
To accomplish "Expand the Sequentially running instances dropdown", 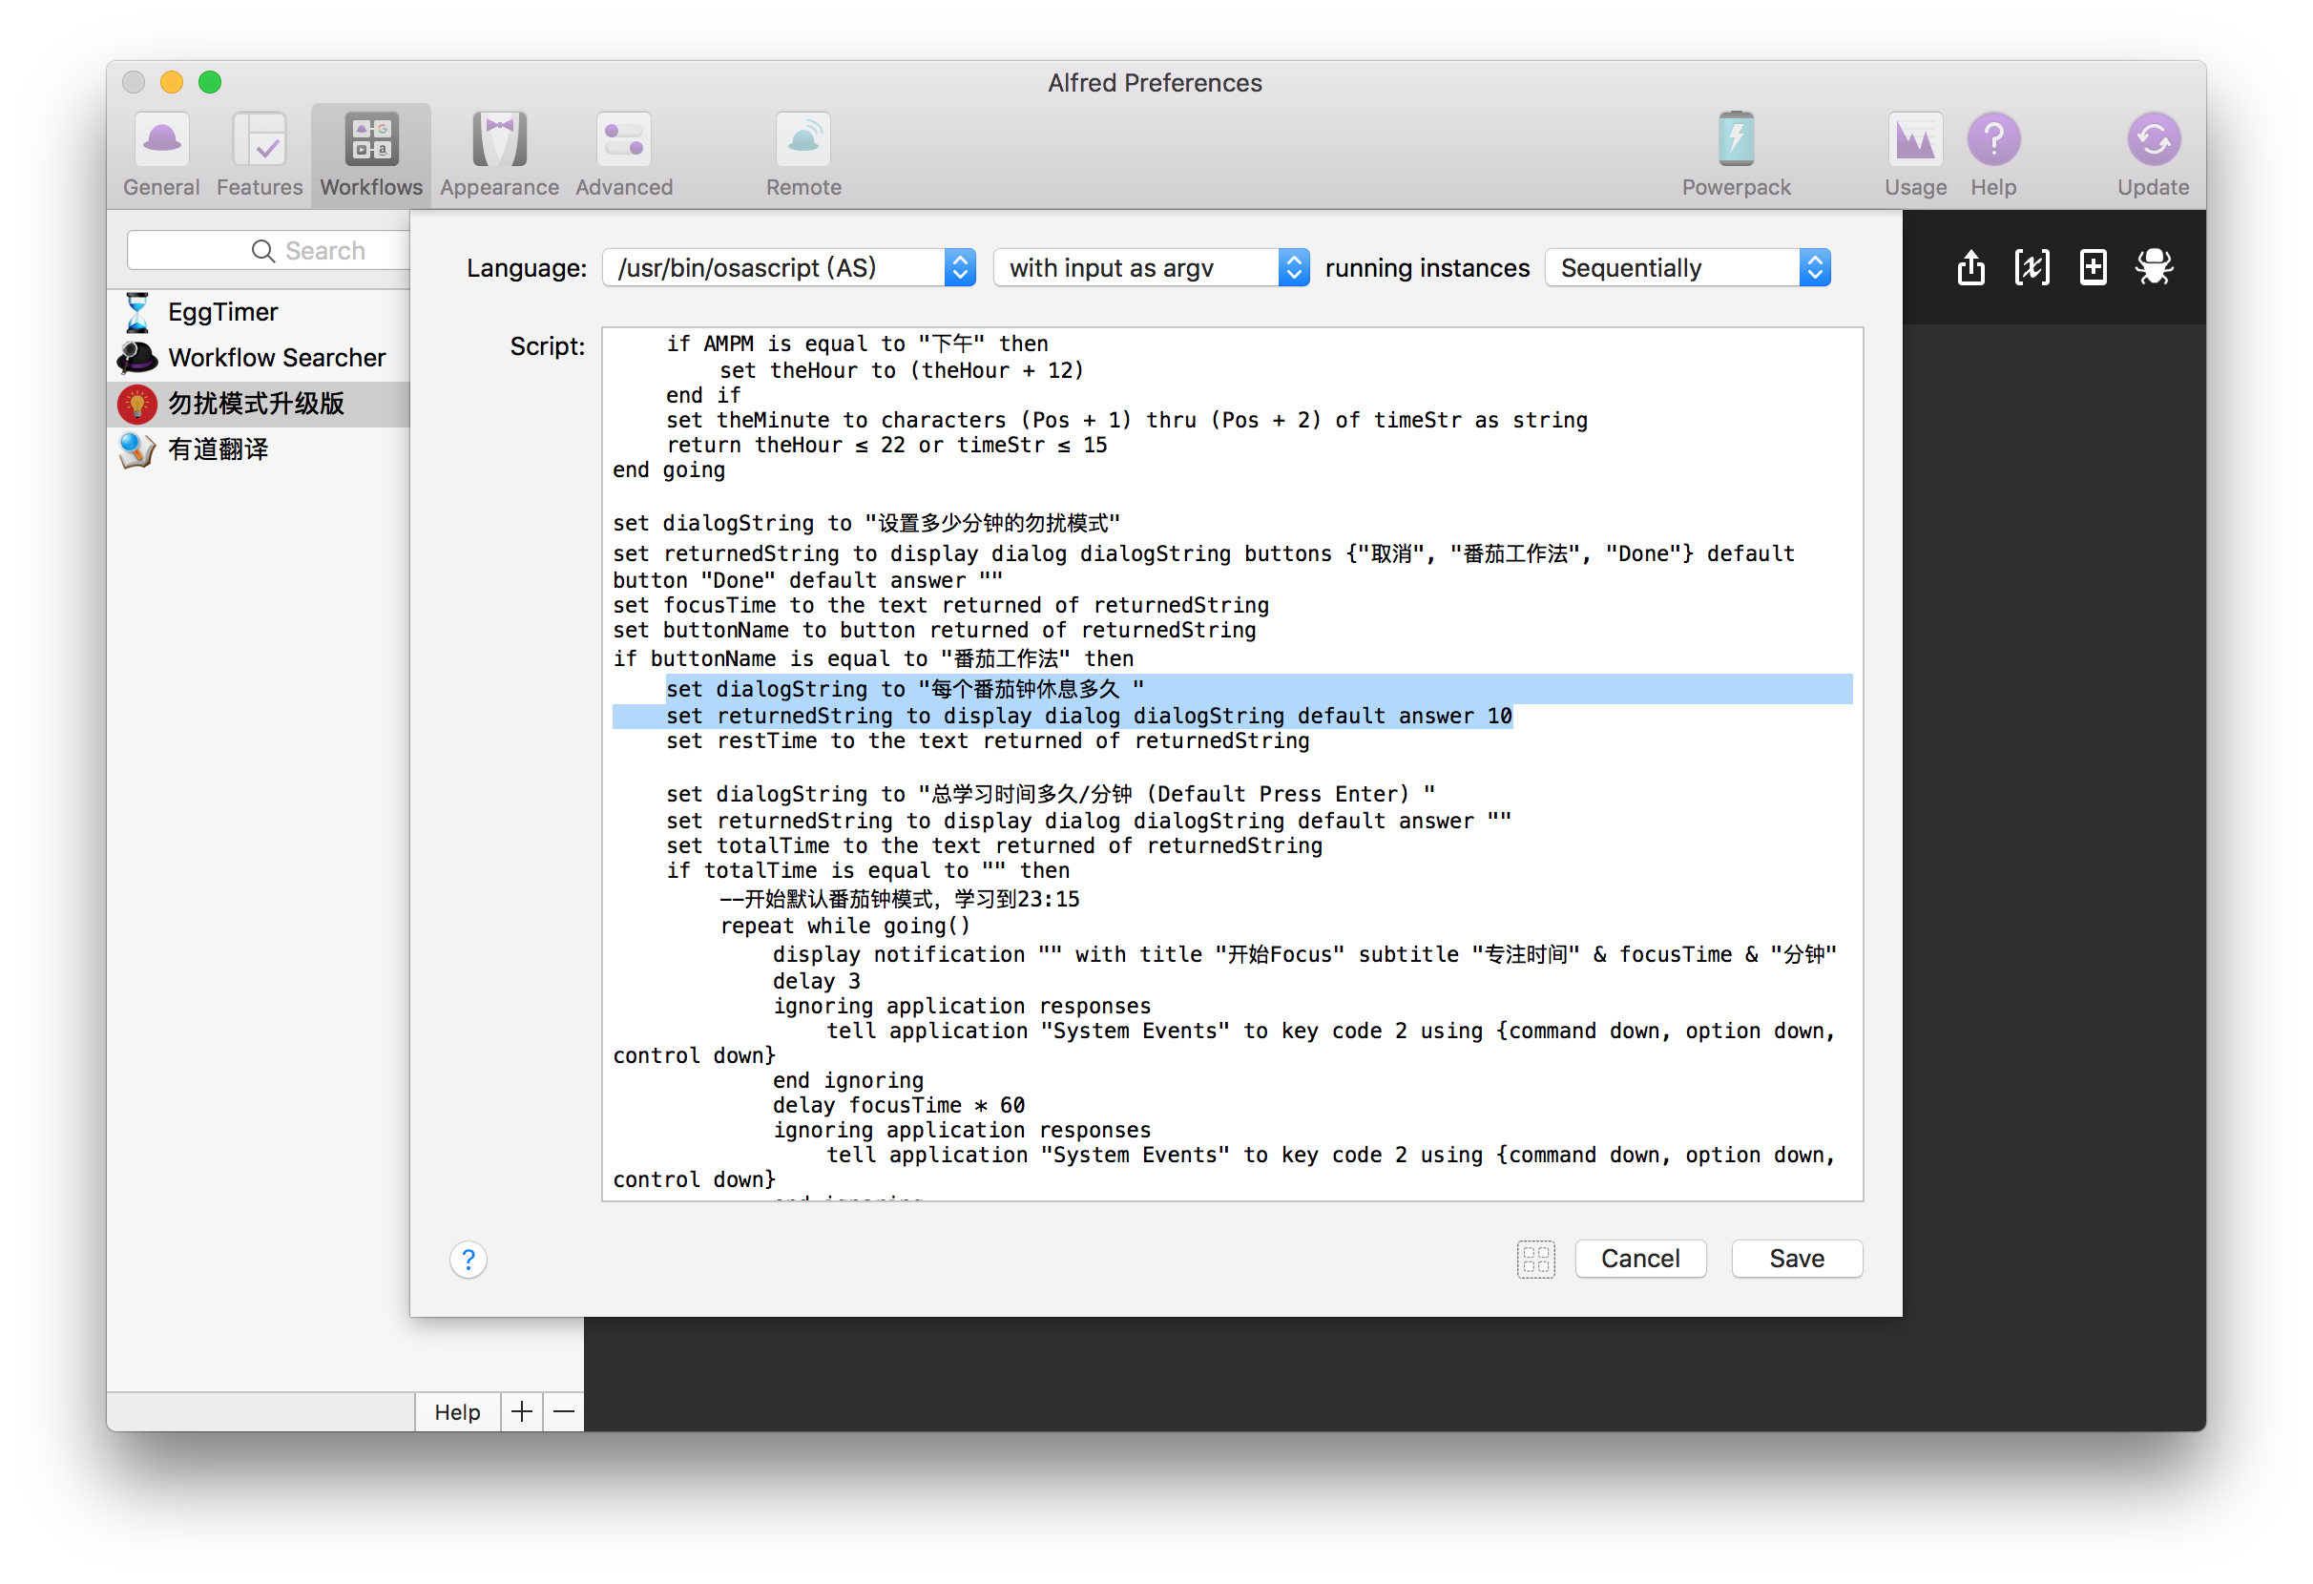I will pyautogui.click(x=1687, y=267).
